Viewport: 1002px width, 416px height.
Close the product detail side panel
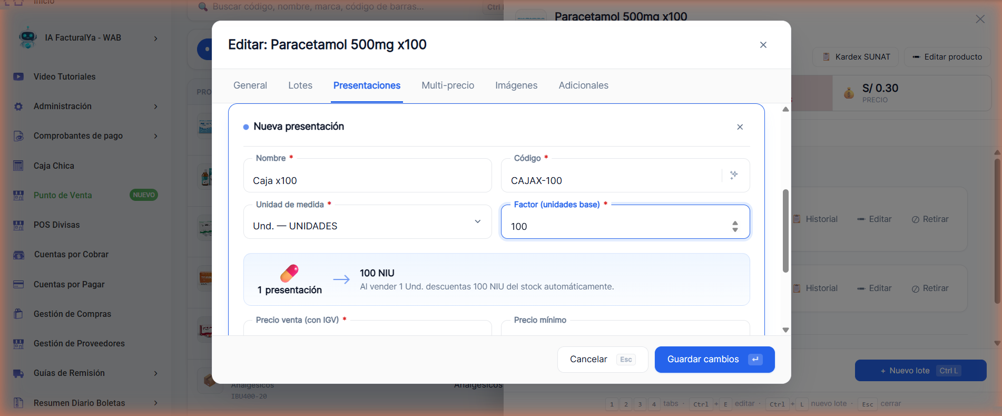pos(980,19)
